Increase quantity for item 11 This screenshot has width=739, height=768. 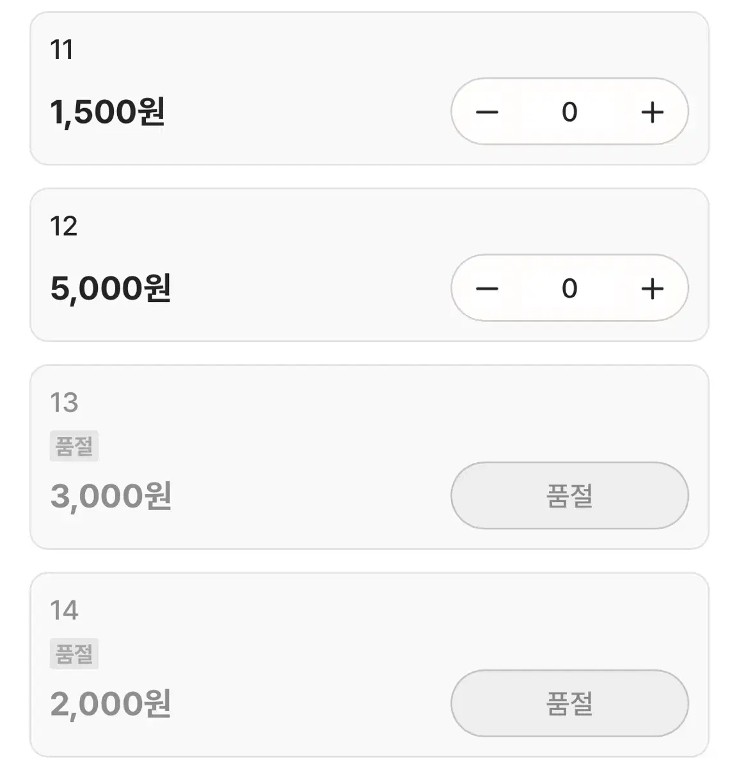click(x=652, y=112)
